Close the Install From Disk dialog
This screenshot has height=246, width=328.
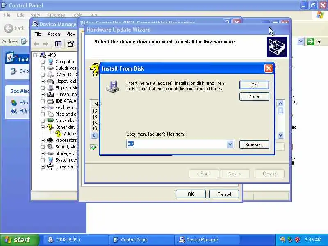(x=269, y=68)
